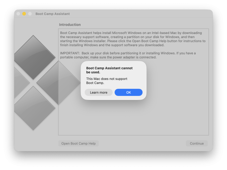227x170 pixels.
Task: Click the blue OK button
Action: pyautogui.click(x=128, y=92)
